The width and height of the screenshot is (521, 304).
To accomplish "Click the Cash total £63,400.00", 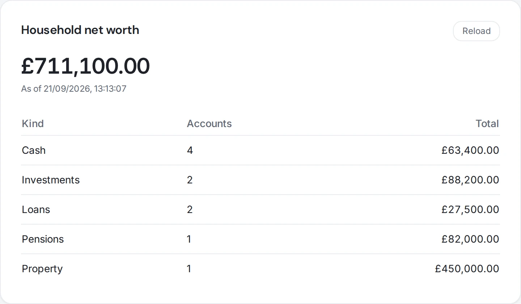I will pyautogui.click(x=470, y=150).
